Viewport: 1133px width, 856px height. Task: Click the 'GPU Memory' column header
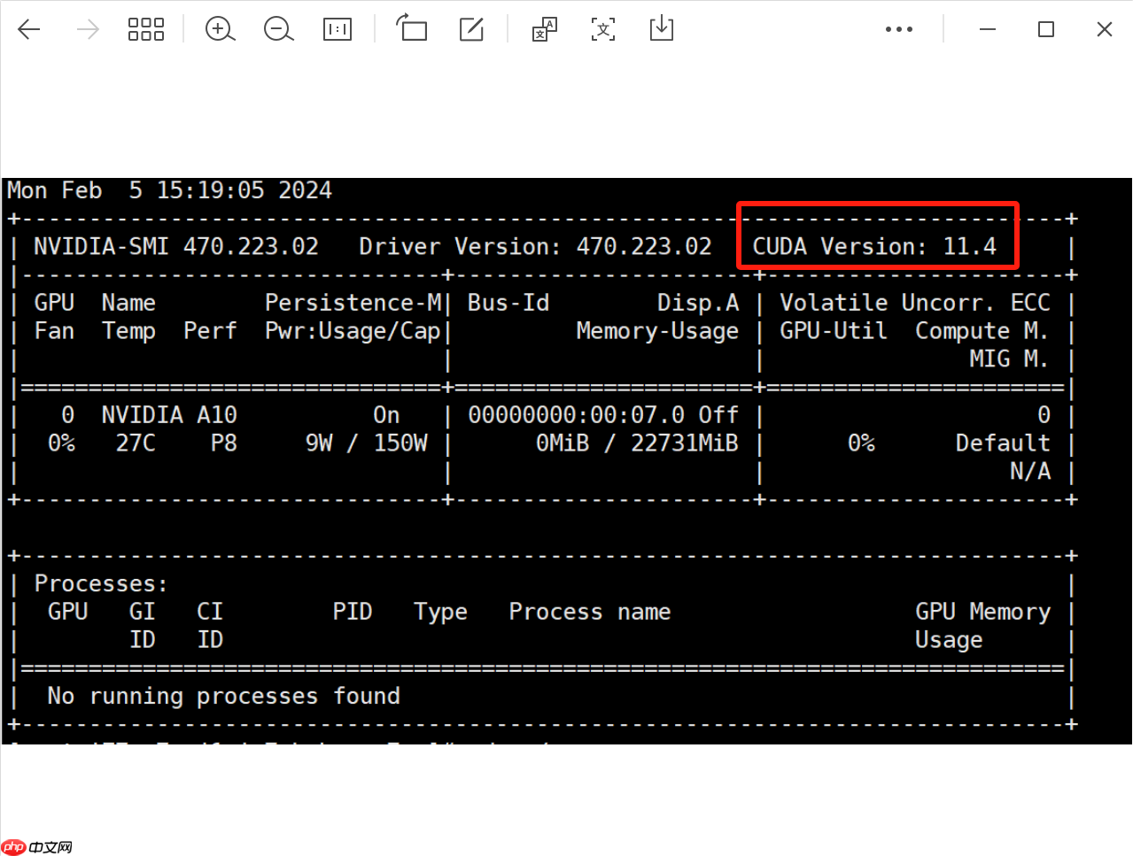[982, 612]
